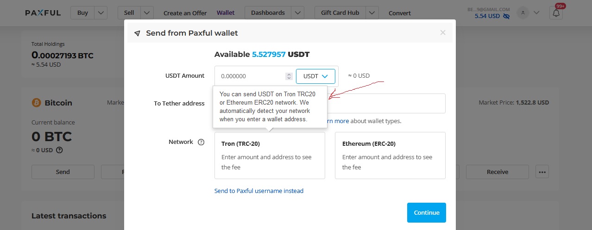Go to Wallet page
Viewport: 592px width, 230px height.
[226, 13]
